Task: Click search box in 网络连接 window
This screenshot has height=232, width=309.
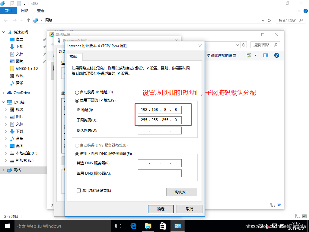Action: tap(265, 45)
